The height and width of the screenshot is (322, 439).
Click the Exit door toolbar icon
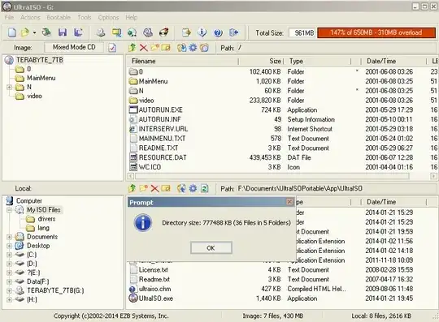pos(234,32)
